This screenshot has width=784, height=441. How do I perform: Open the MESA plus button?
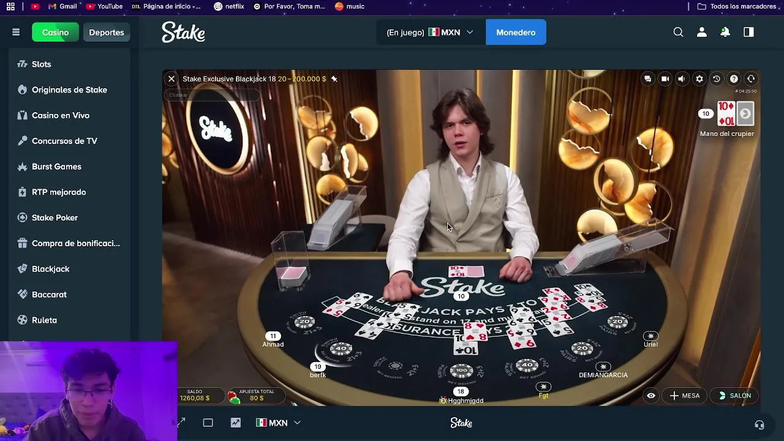pyautogui.click(x=685, y=396)
